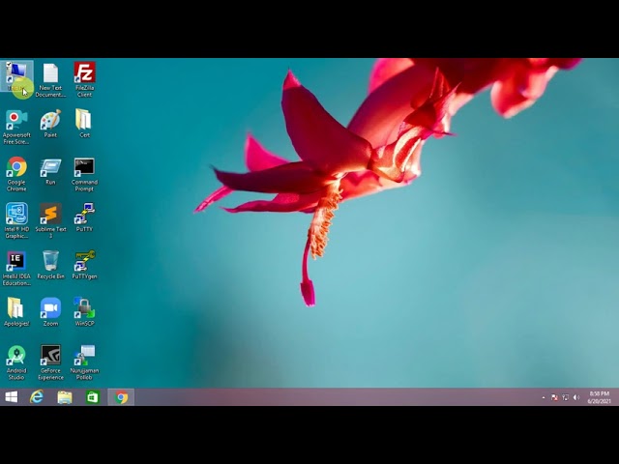
Task: Open the Command Prompt shortcut
Action: click(x=84, y=174)
